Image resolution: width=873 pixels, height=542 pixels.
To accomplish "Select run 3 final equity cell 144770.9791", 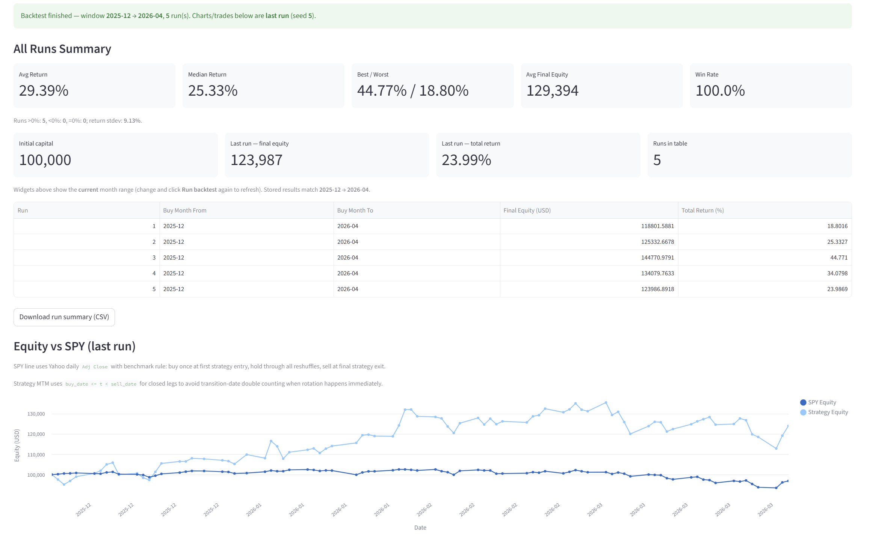I will click(x=657, y=258).
